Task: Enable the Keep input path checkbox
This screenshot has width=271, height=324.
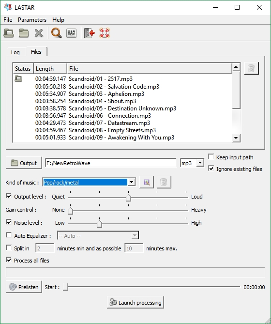Action: (211, 156)
